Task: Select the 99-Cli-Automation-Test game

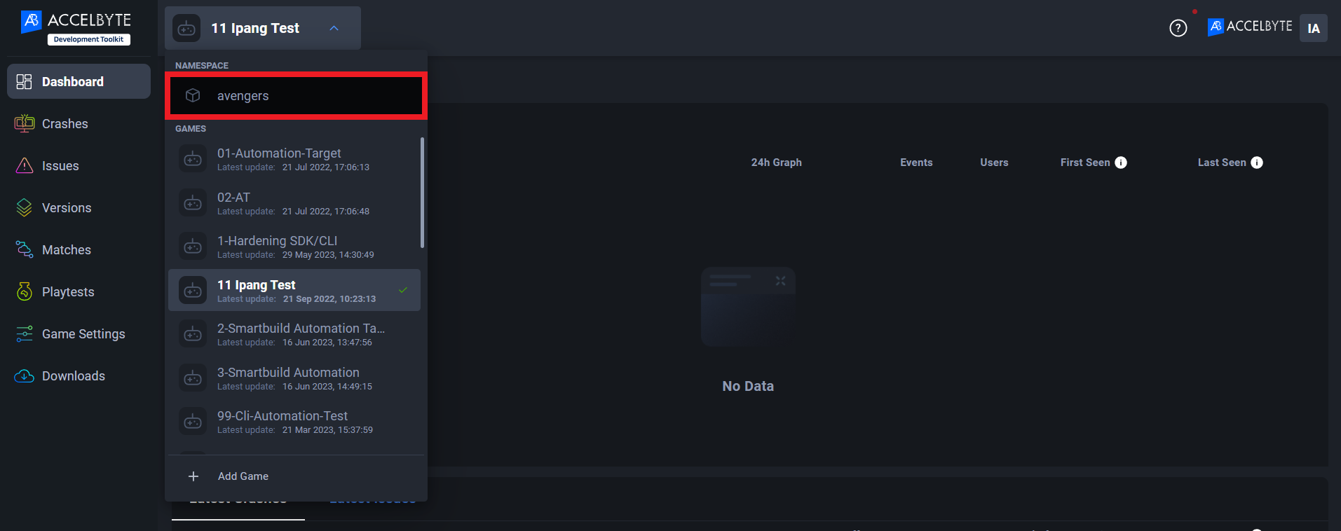Action: coord(294,422)
